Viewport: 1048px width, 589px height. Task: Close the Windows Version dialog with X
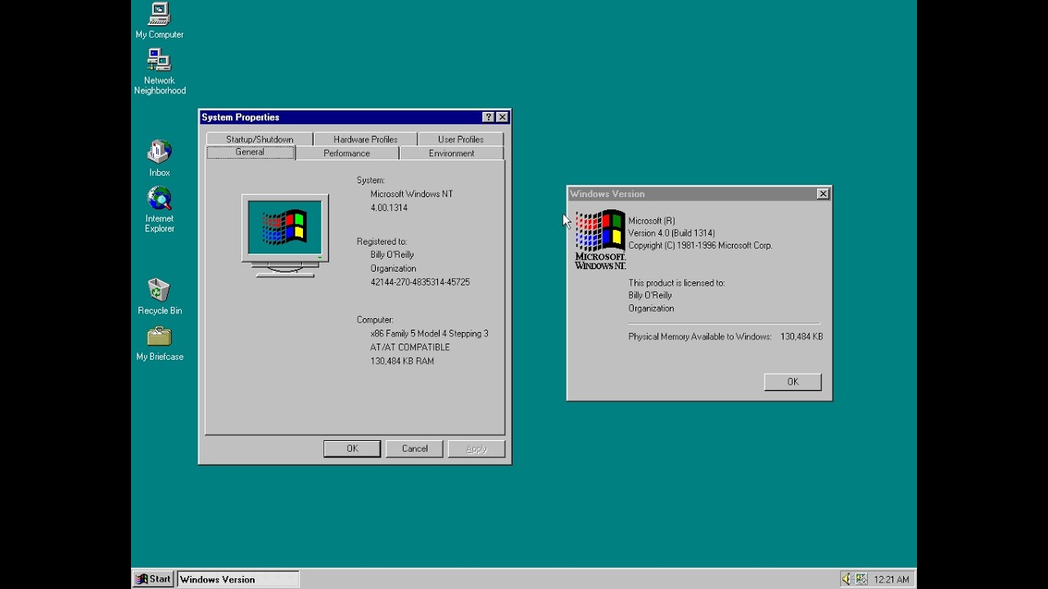click(x=823, y=194)
